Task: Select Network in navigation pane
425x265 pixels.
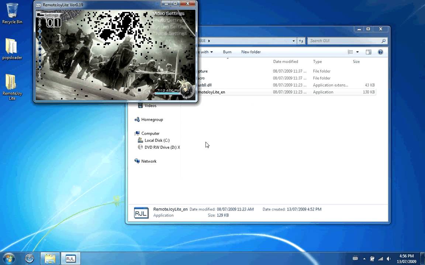Action: (x=149, y=161)
